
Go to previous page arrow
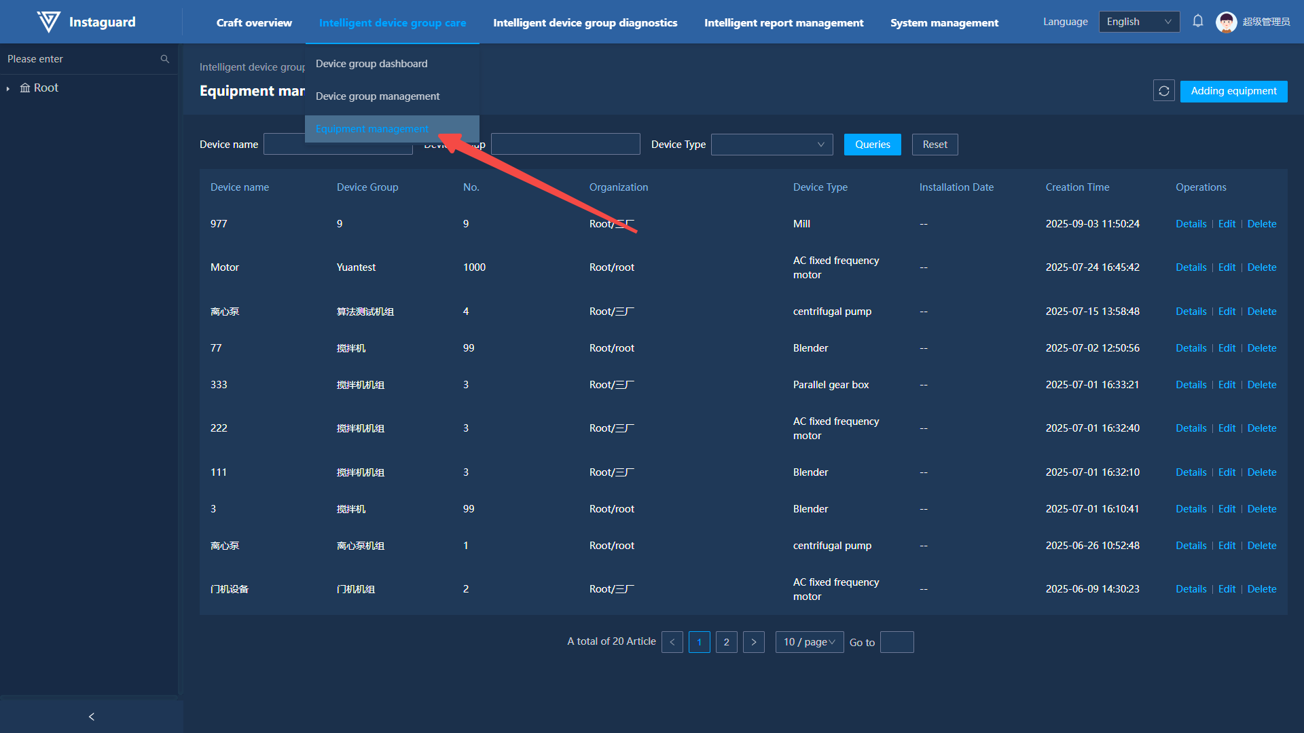pyautogui.click(x=672, y=642)
